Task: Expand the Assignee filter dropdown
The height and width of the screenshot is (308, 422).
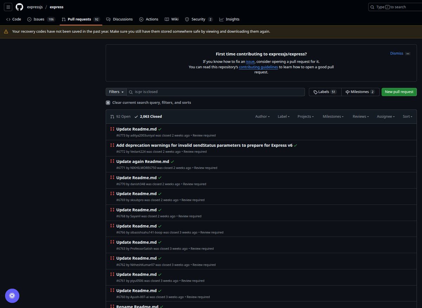Action: (x=386, y=117)
